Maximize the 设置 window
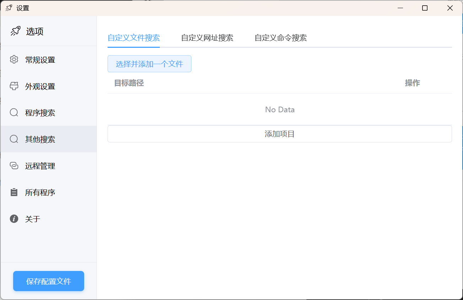463x300 pixels. point(425,8)
